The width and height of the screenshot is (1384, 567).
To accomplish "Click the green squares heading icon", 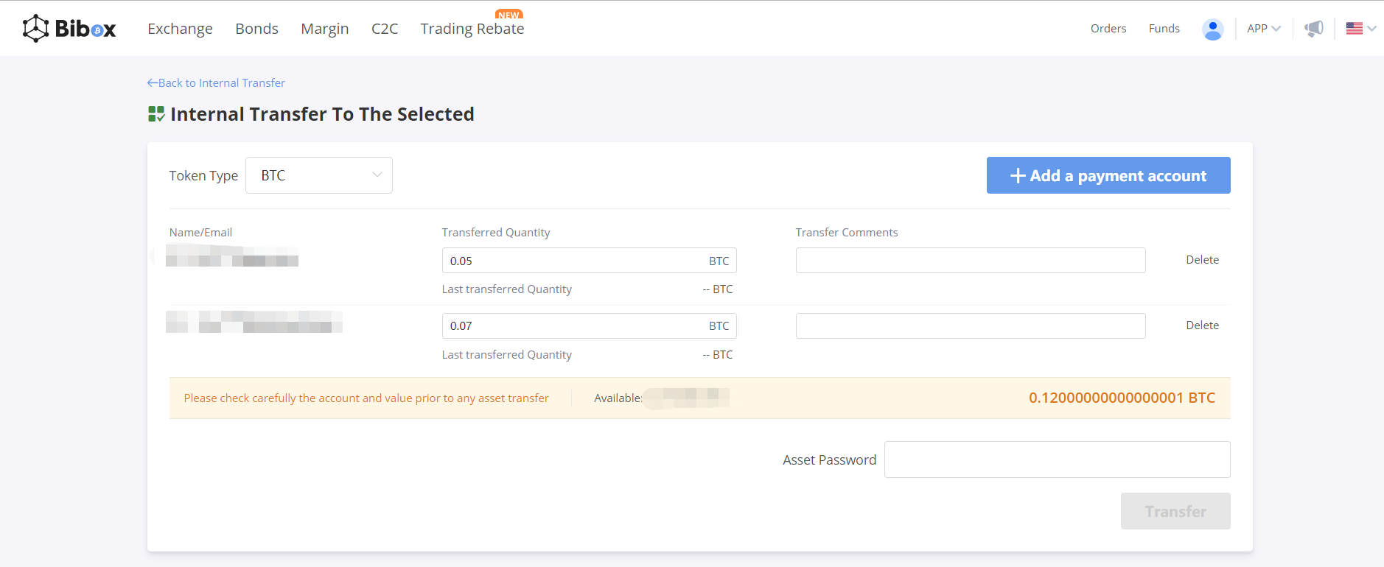I will click(x=155, y=114).
